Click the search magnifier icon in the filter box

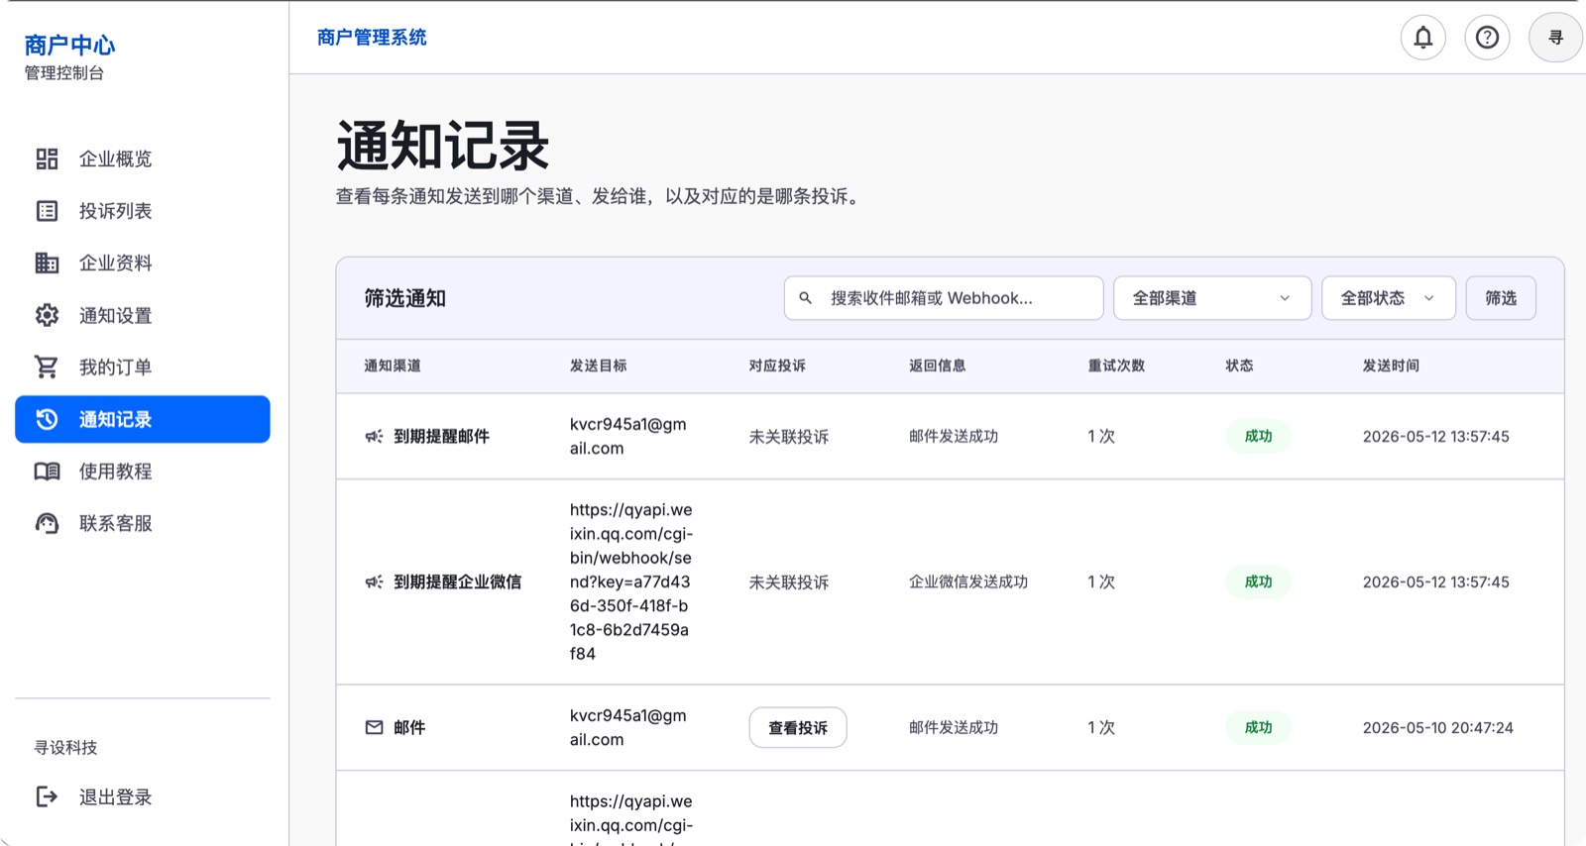[806, 297]
